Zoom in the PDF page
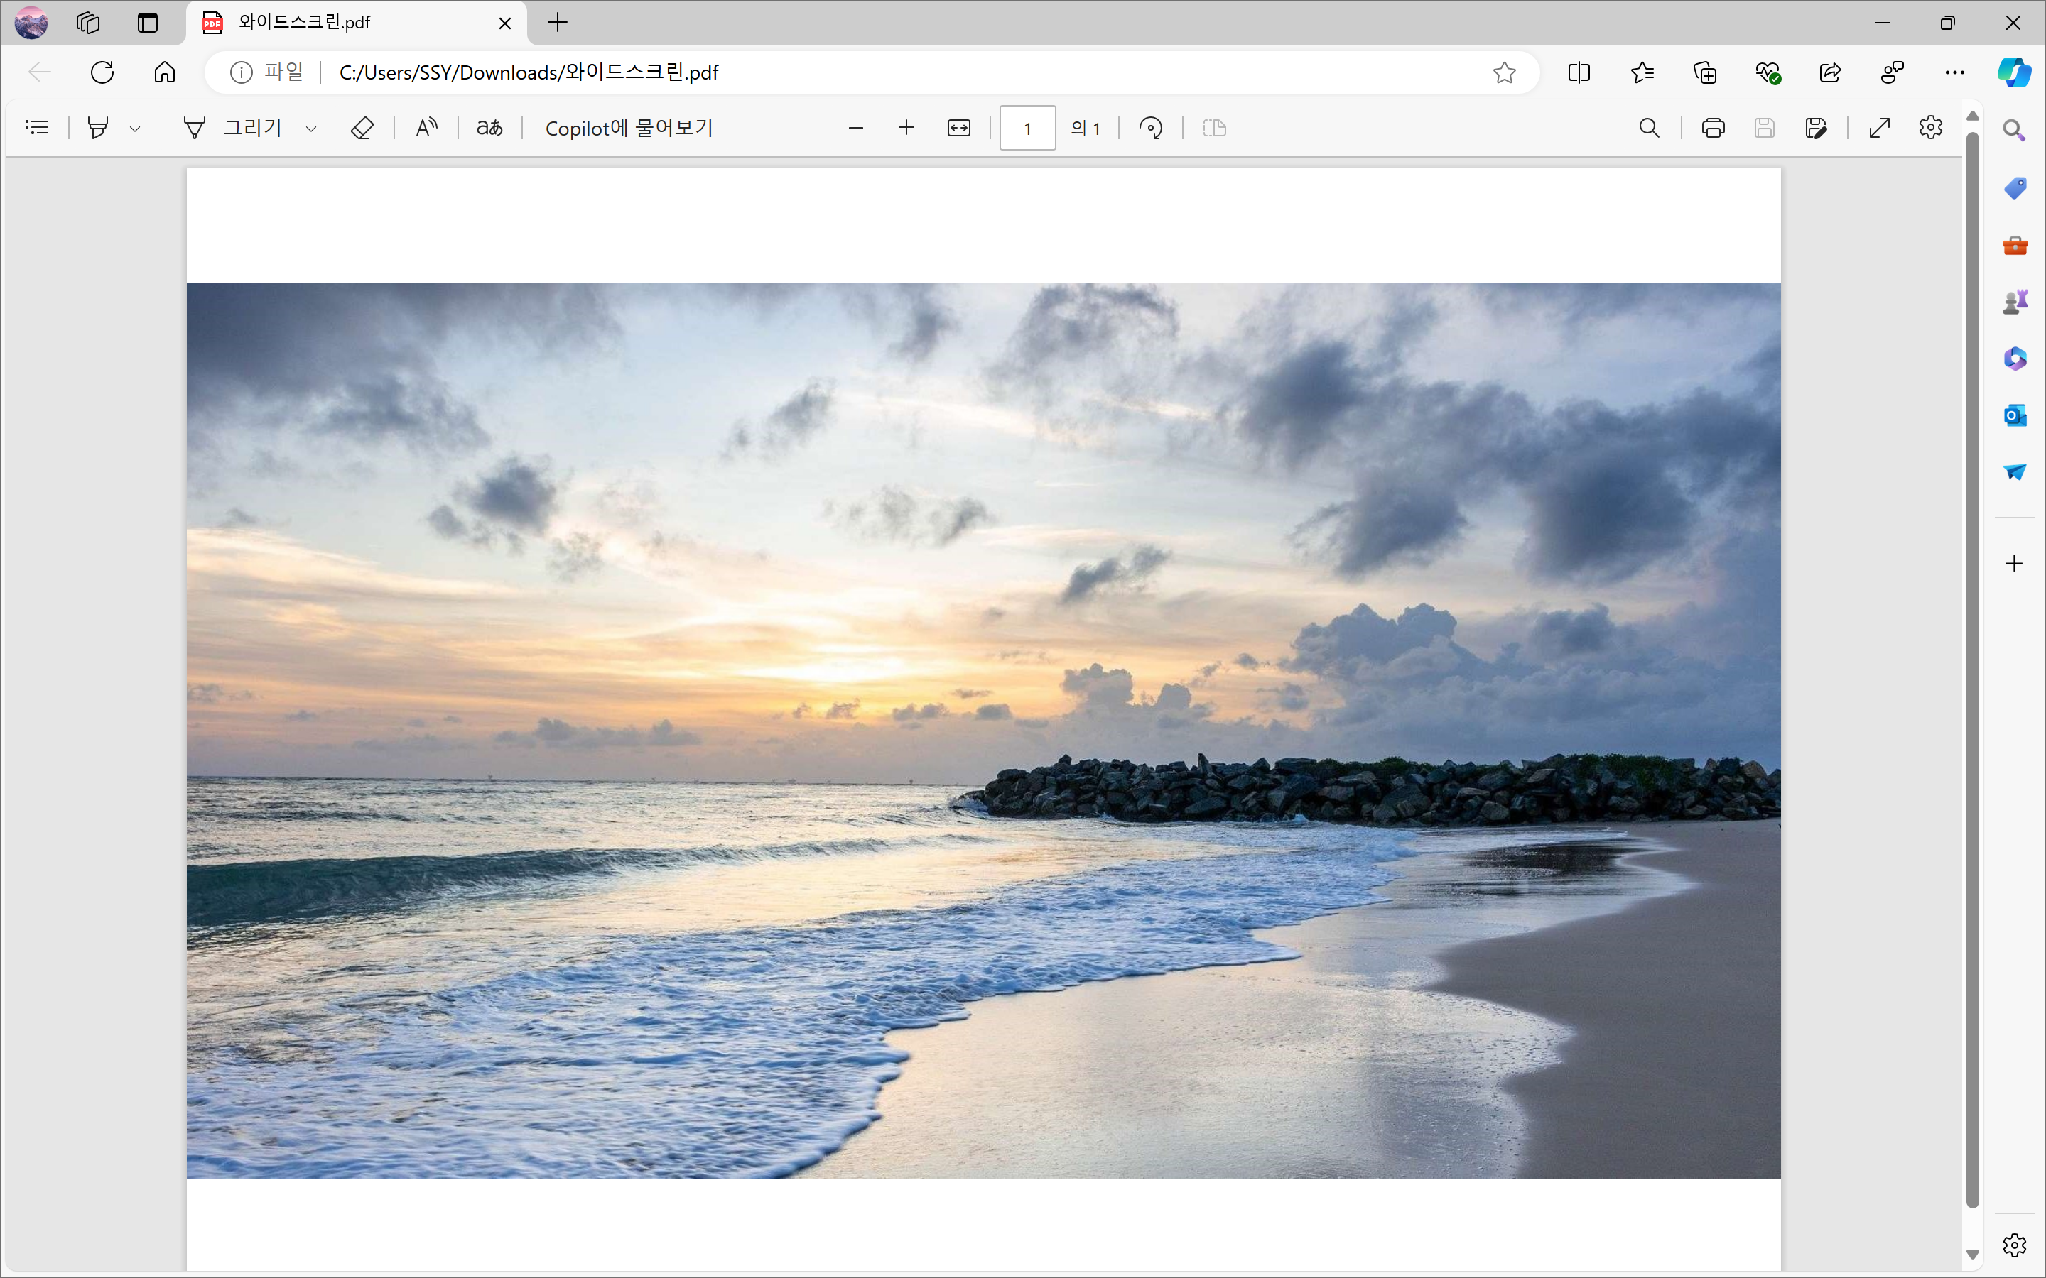This screenshot has height=1278, width=2046. pyautogui.click(x=906, y=128)
